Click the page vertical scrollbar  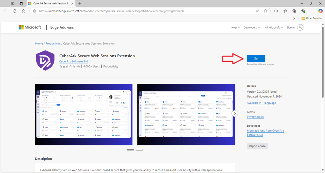click(x=323, y=62)
